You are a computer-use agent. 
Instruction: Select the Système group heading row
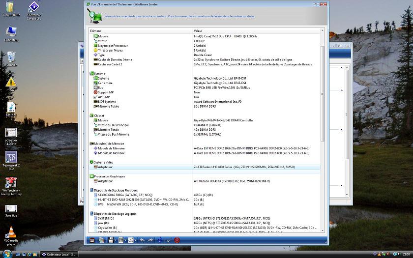coord(205,74)
